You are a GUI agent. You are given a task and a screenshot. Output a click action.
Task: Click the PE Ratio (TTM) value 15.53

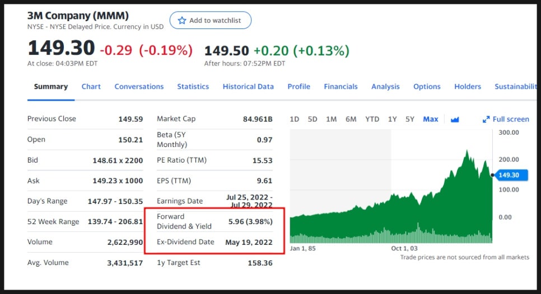tap(262, 160)
